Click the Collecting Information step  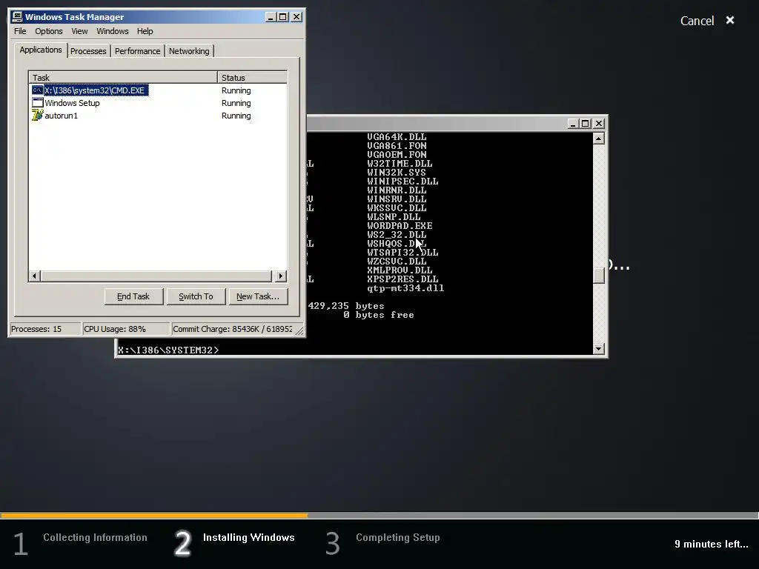click(x=95, y=538)
